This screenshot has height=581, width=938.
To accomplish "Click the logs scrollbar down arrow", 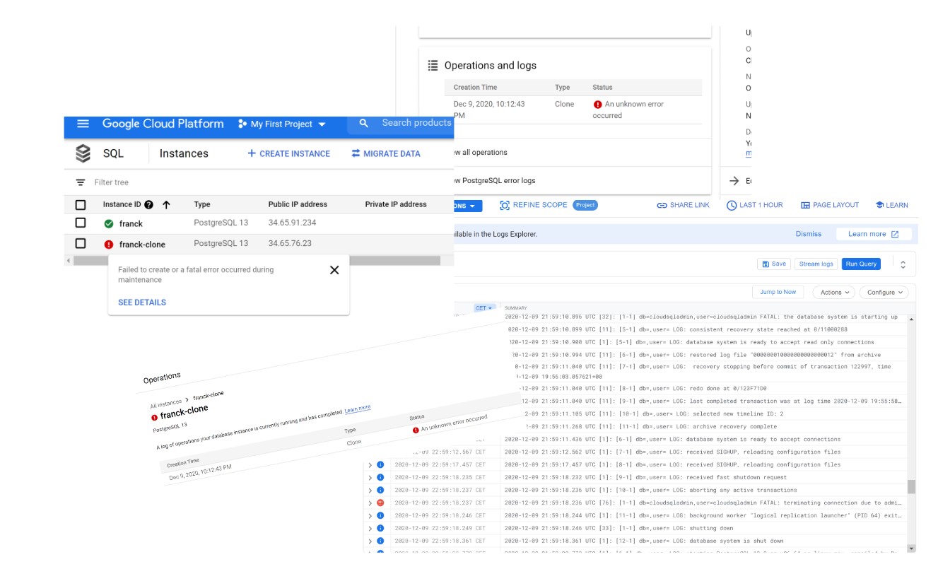I will [911, 548].
